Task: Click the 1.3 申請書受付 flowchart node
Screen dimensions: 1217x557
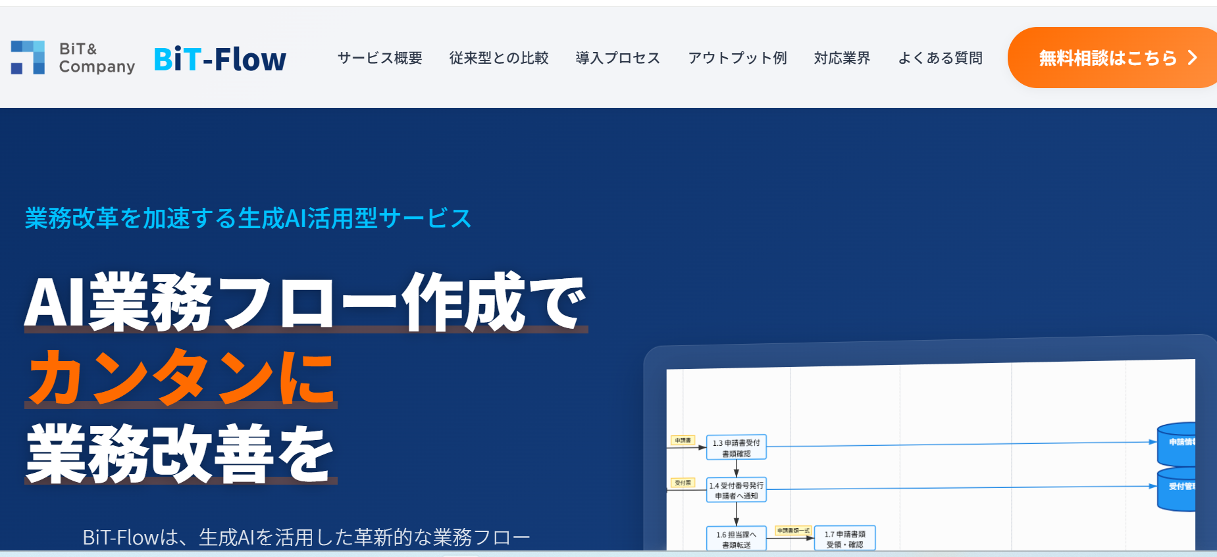Action: [736, 448]
